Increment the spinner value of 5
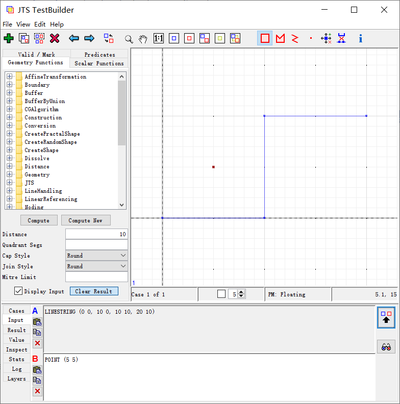 click(241, 292)
